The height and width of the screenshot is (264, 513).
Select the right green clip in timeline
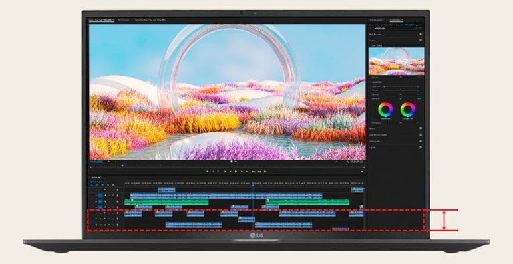(307, 202)
